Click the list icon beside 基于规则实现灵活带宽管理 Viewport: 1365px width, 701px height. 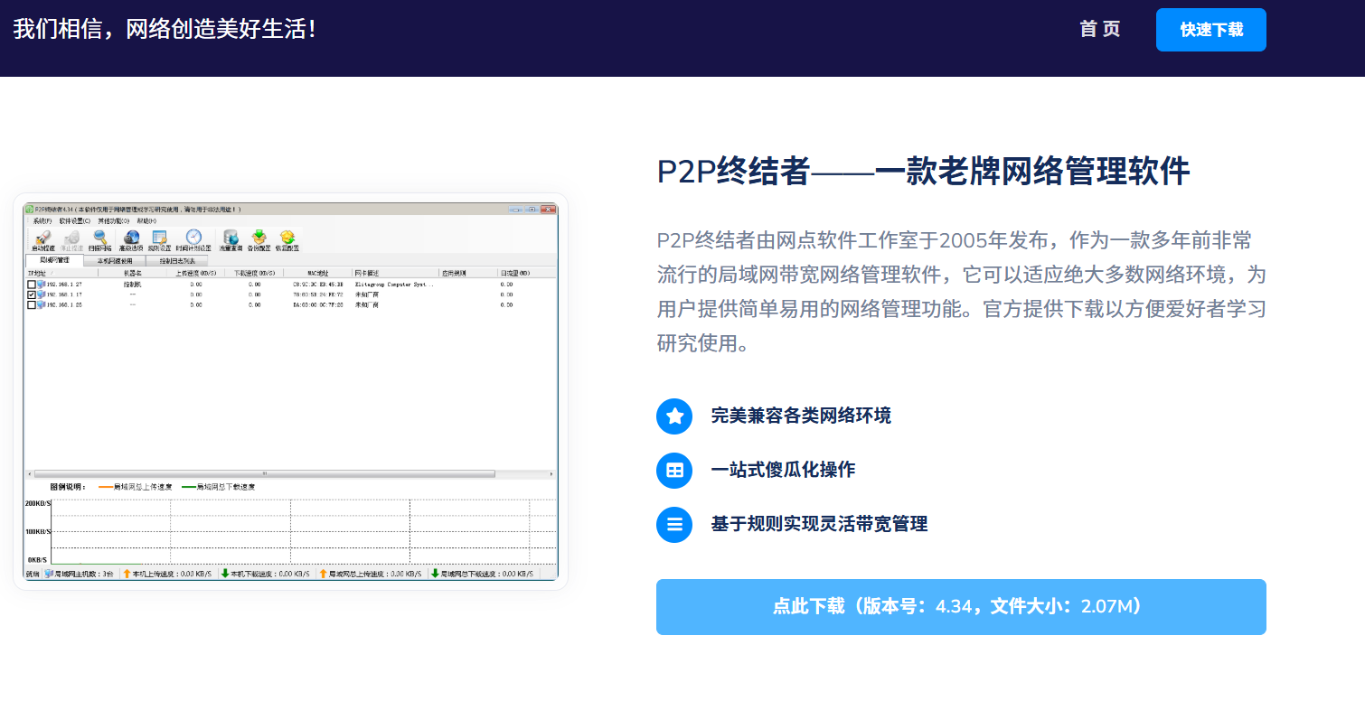(674, 525)
